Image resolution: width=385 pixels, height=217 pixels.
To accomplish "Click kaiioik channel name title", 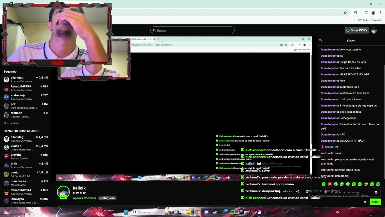I will click(x=79, y=188).
